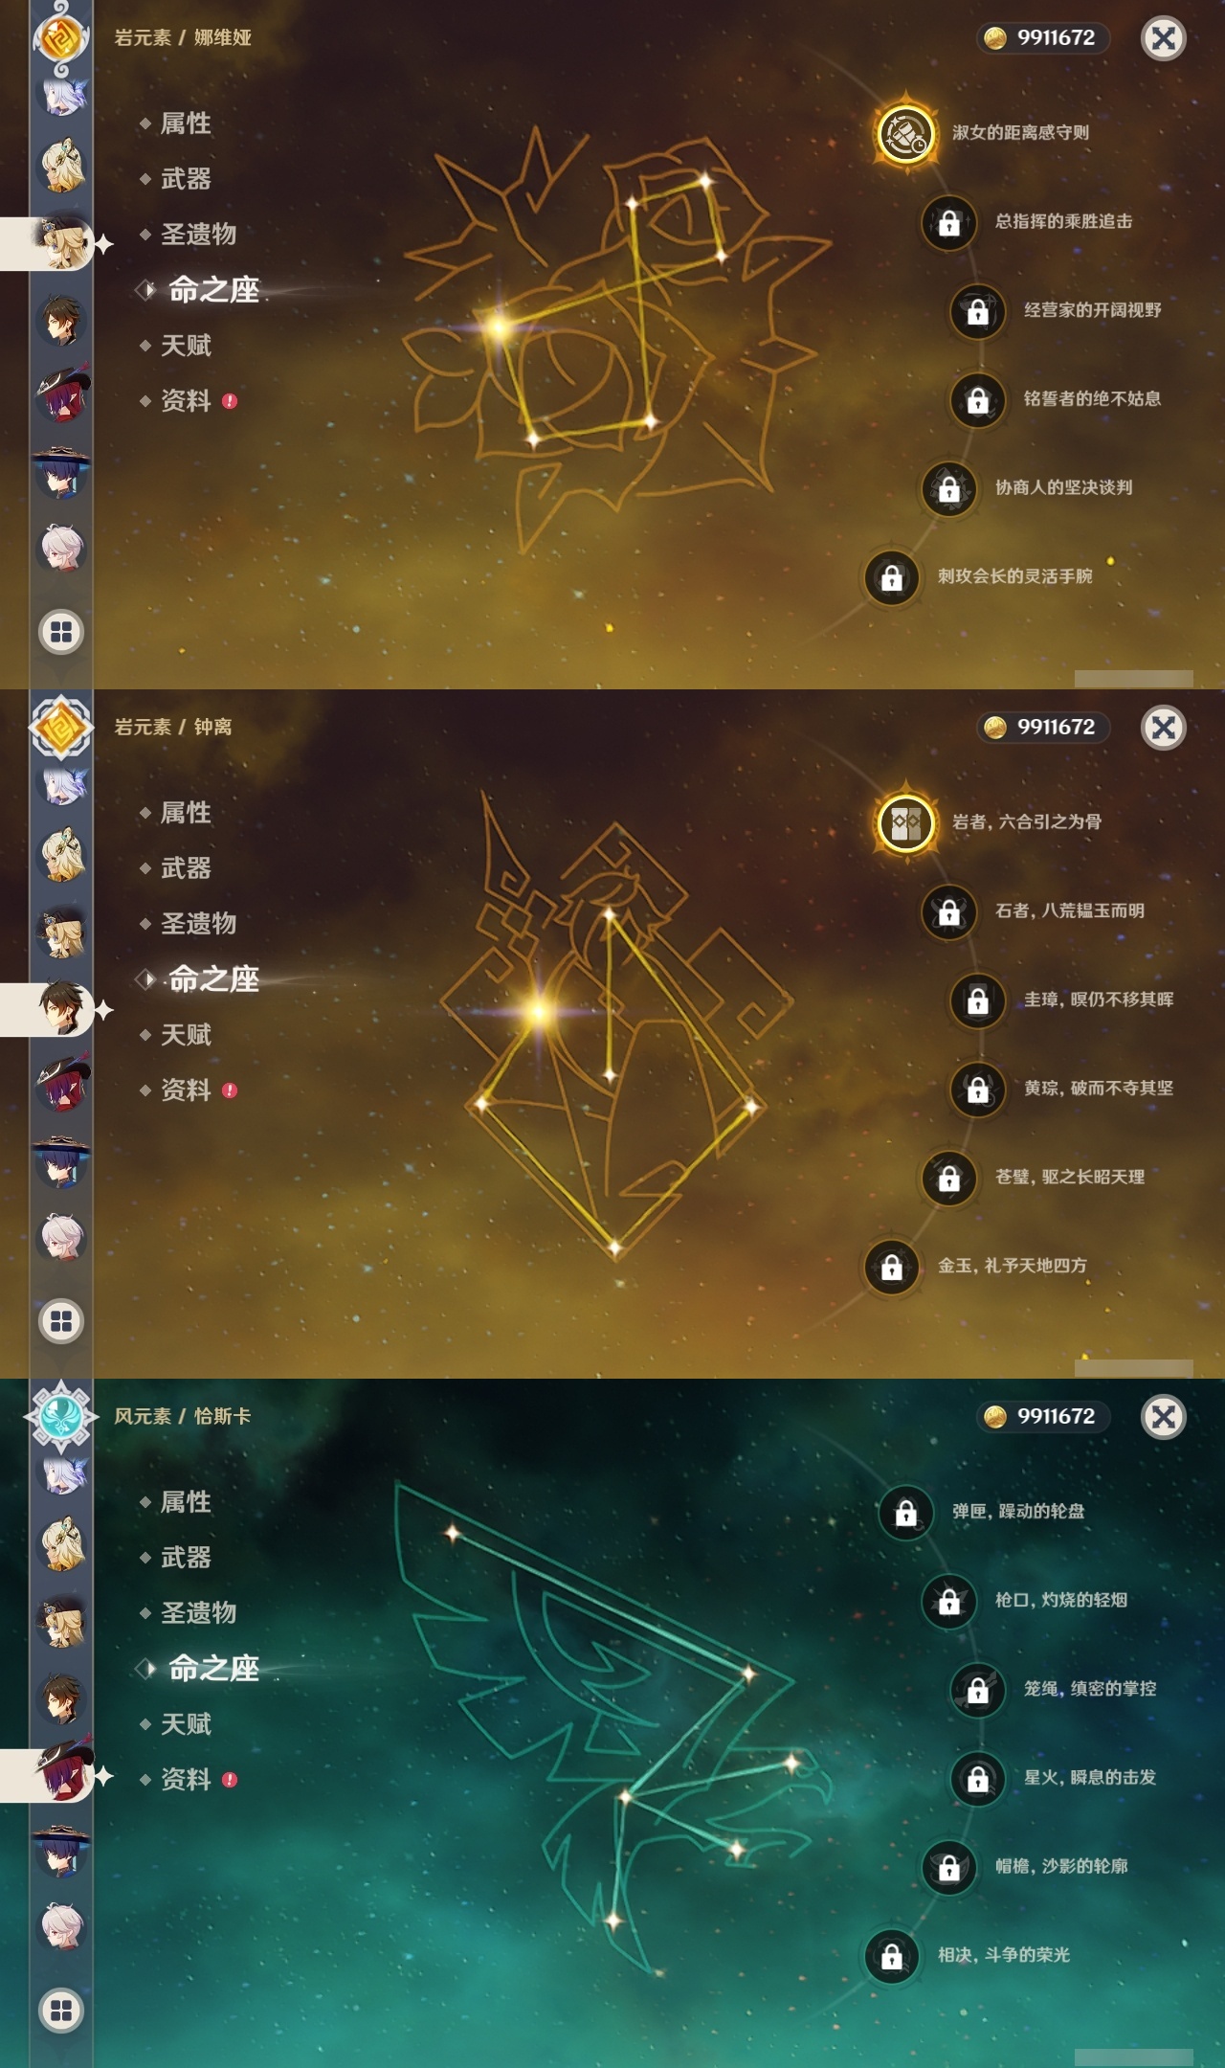Click the Anemo element emblem above 风元素 / 恰斯卡
Viewport: 1225px width, 2068px height.
coord(61,1415)
